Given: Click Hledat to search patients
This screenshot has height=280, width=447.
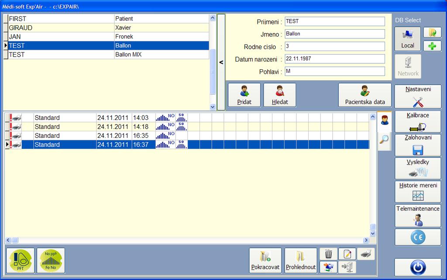Looking at the screenshot, I should 280,95.
